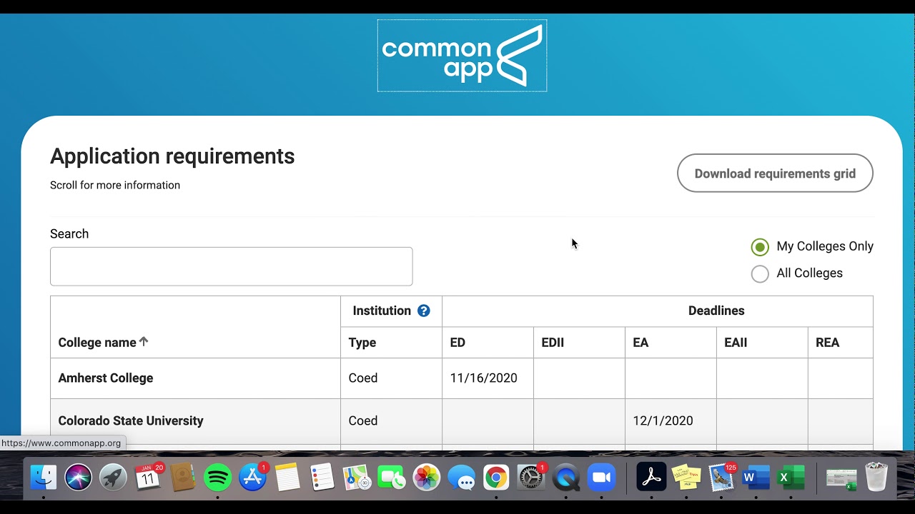Click the Amherst College row name
This screenshot has height=514, width=915.
click(106, 378)
